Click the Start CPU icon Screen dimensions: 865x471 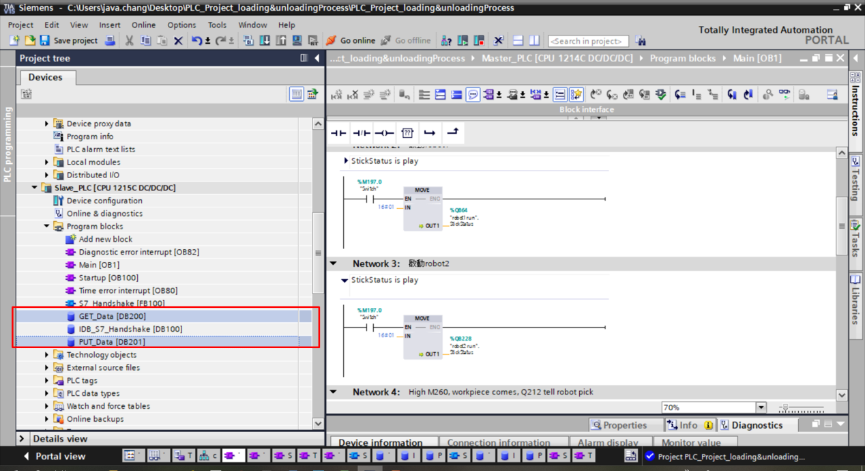463,41
